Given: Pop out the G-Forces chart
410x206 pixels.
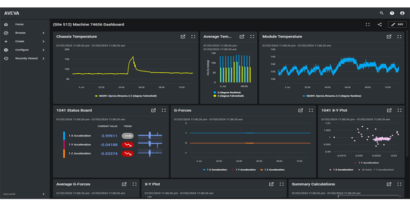Looking at the screenshot, I should [x=301, y=110].
